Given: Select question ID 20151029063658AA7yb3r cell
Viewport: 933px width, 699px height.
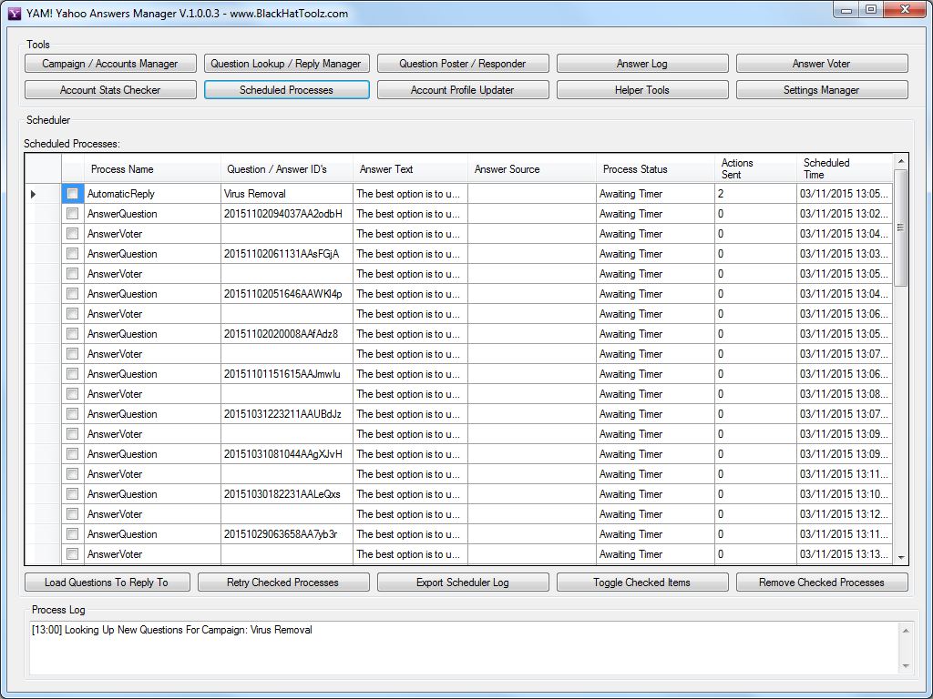Looking at the screenshot, I should coord(287,533).
